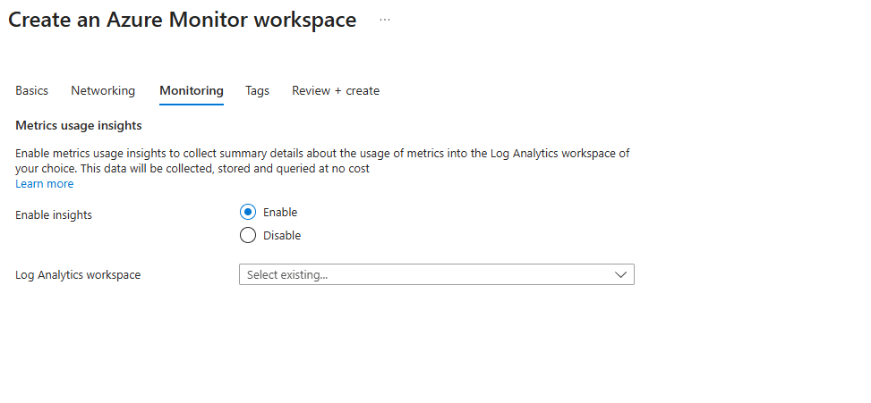Expand the Log Analytics workspace chevron arrow
Image resolution: width=871 pixels, height=403 pixels.
click(x=621, y=275)
